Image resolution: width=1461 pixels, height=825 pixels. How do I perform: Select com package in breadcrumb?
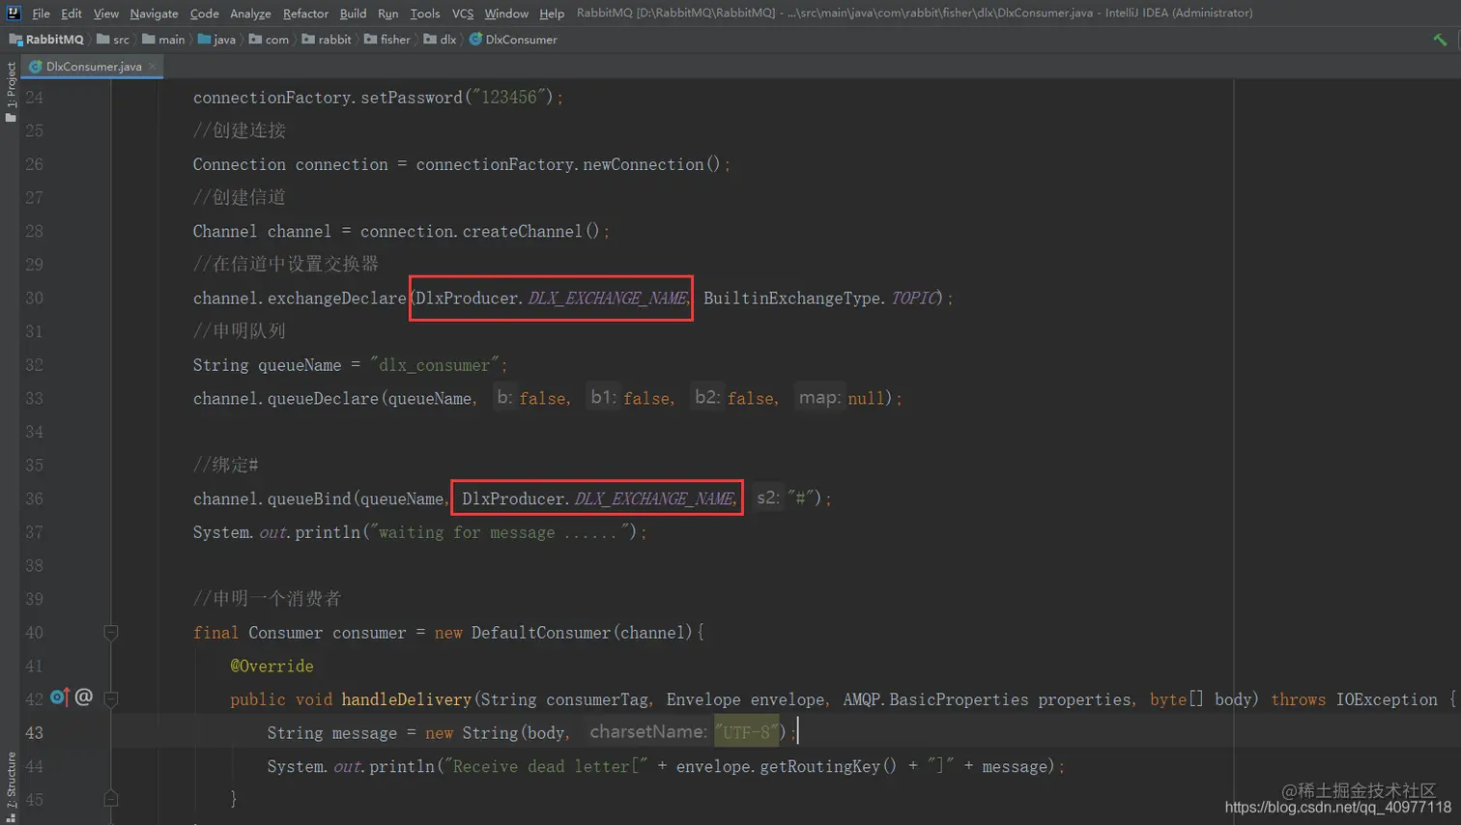click(269, 40)
